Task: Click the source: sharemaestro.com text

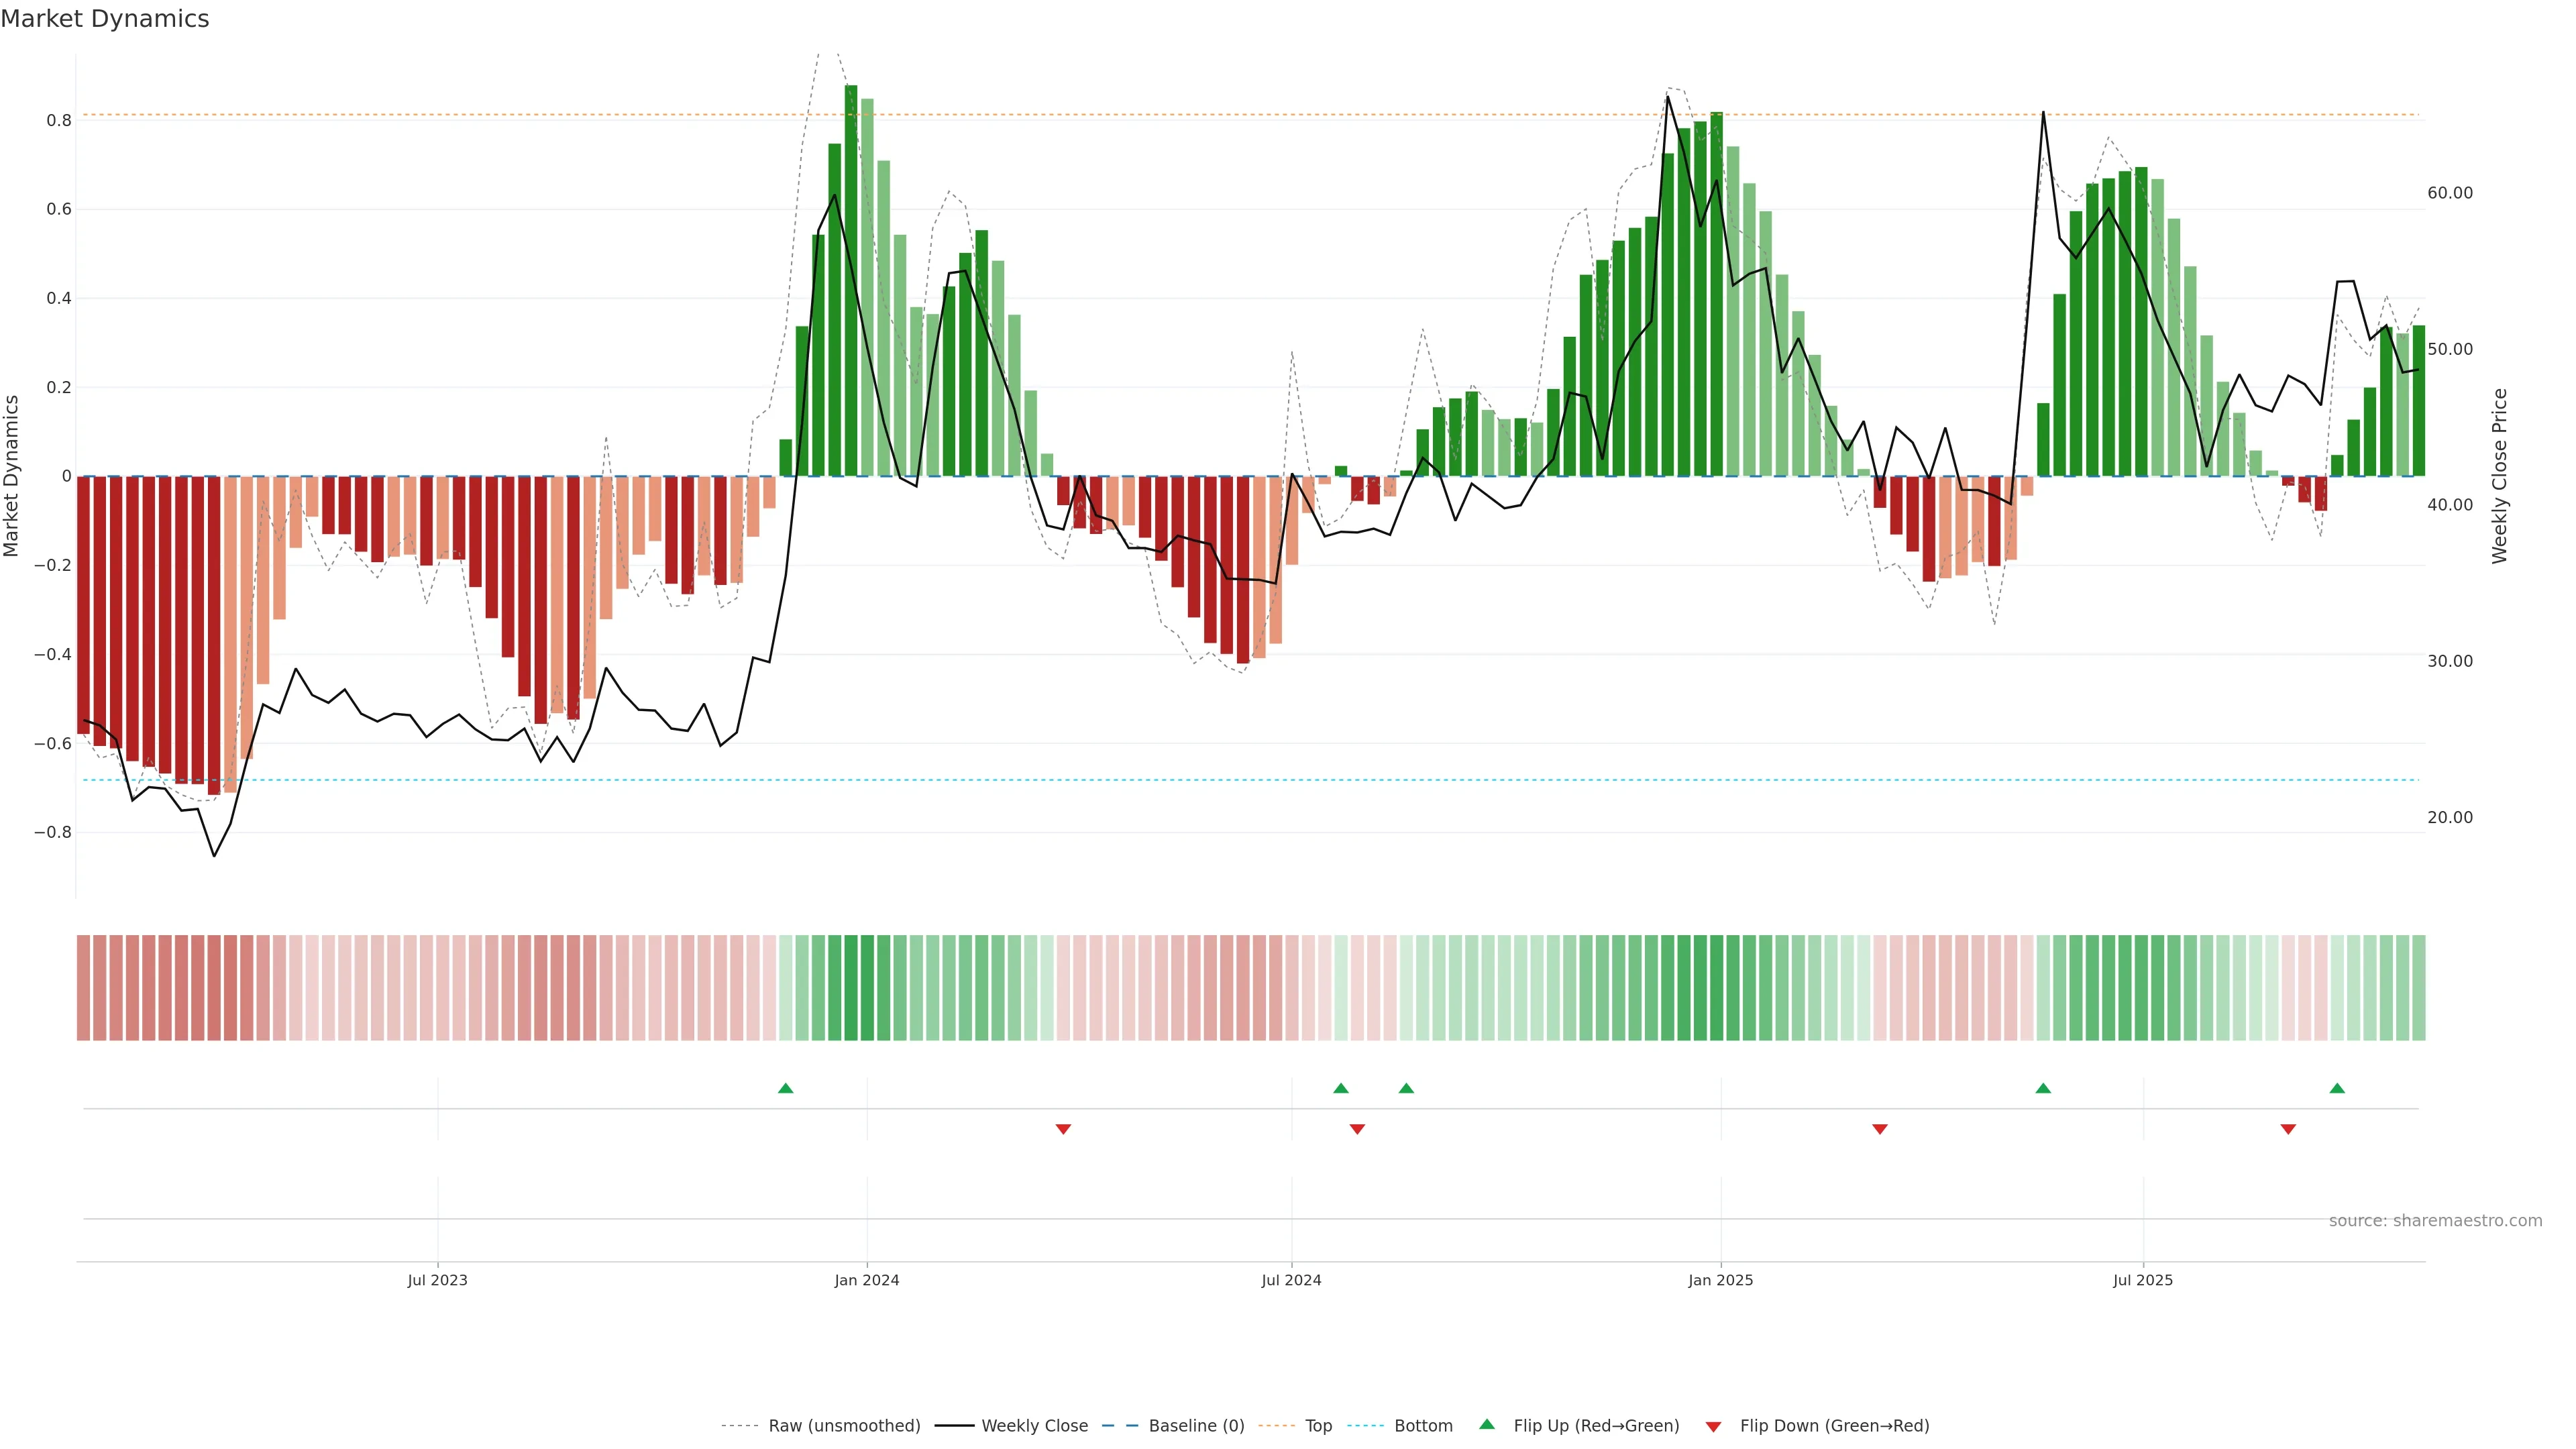Action: pos(2435,1220)
